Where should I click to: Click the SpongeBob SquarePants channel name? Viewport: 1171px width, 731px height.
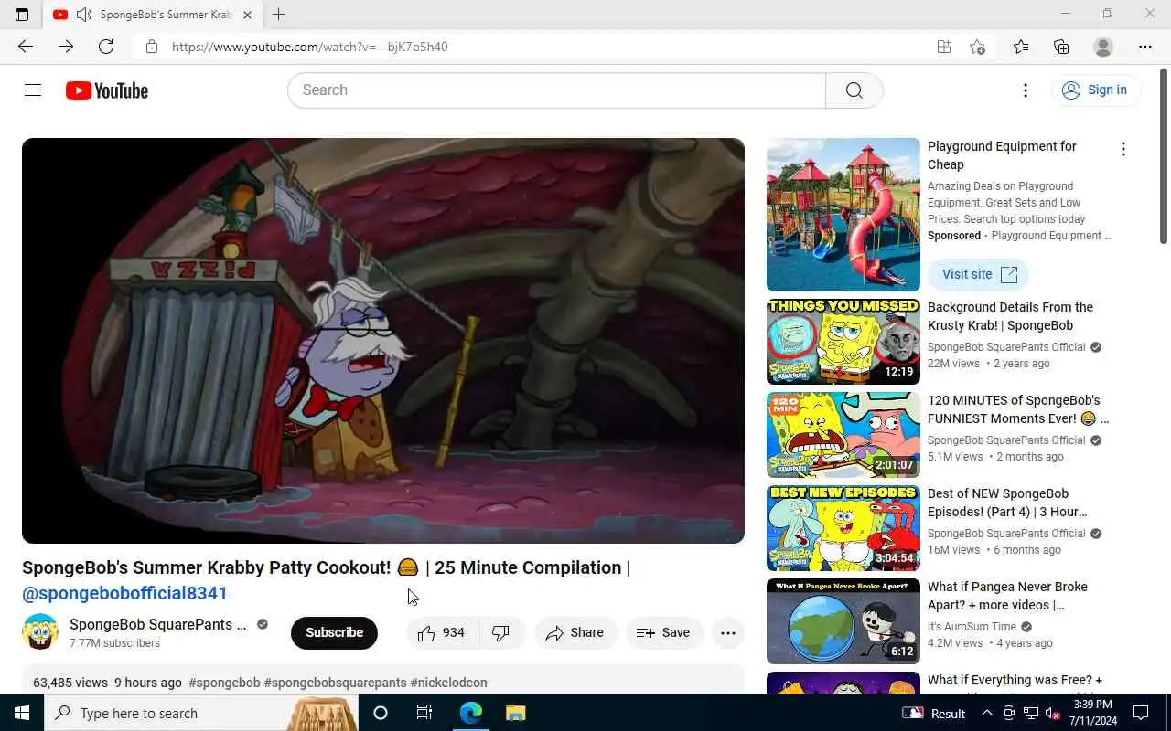pos(157,624)
